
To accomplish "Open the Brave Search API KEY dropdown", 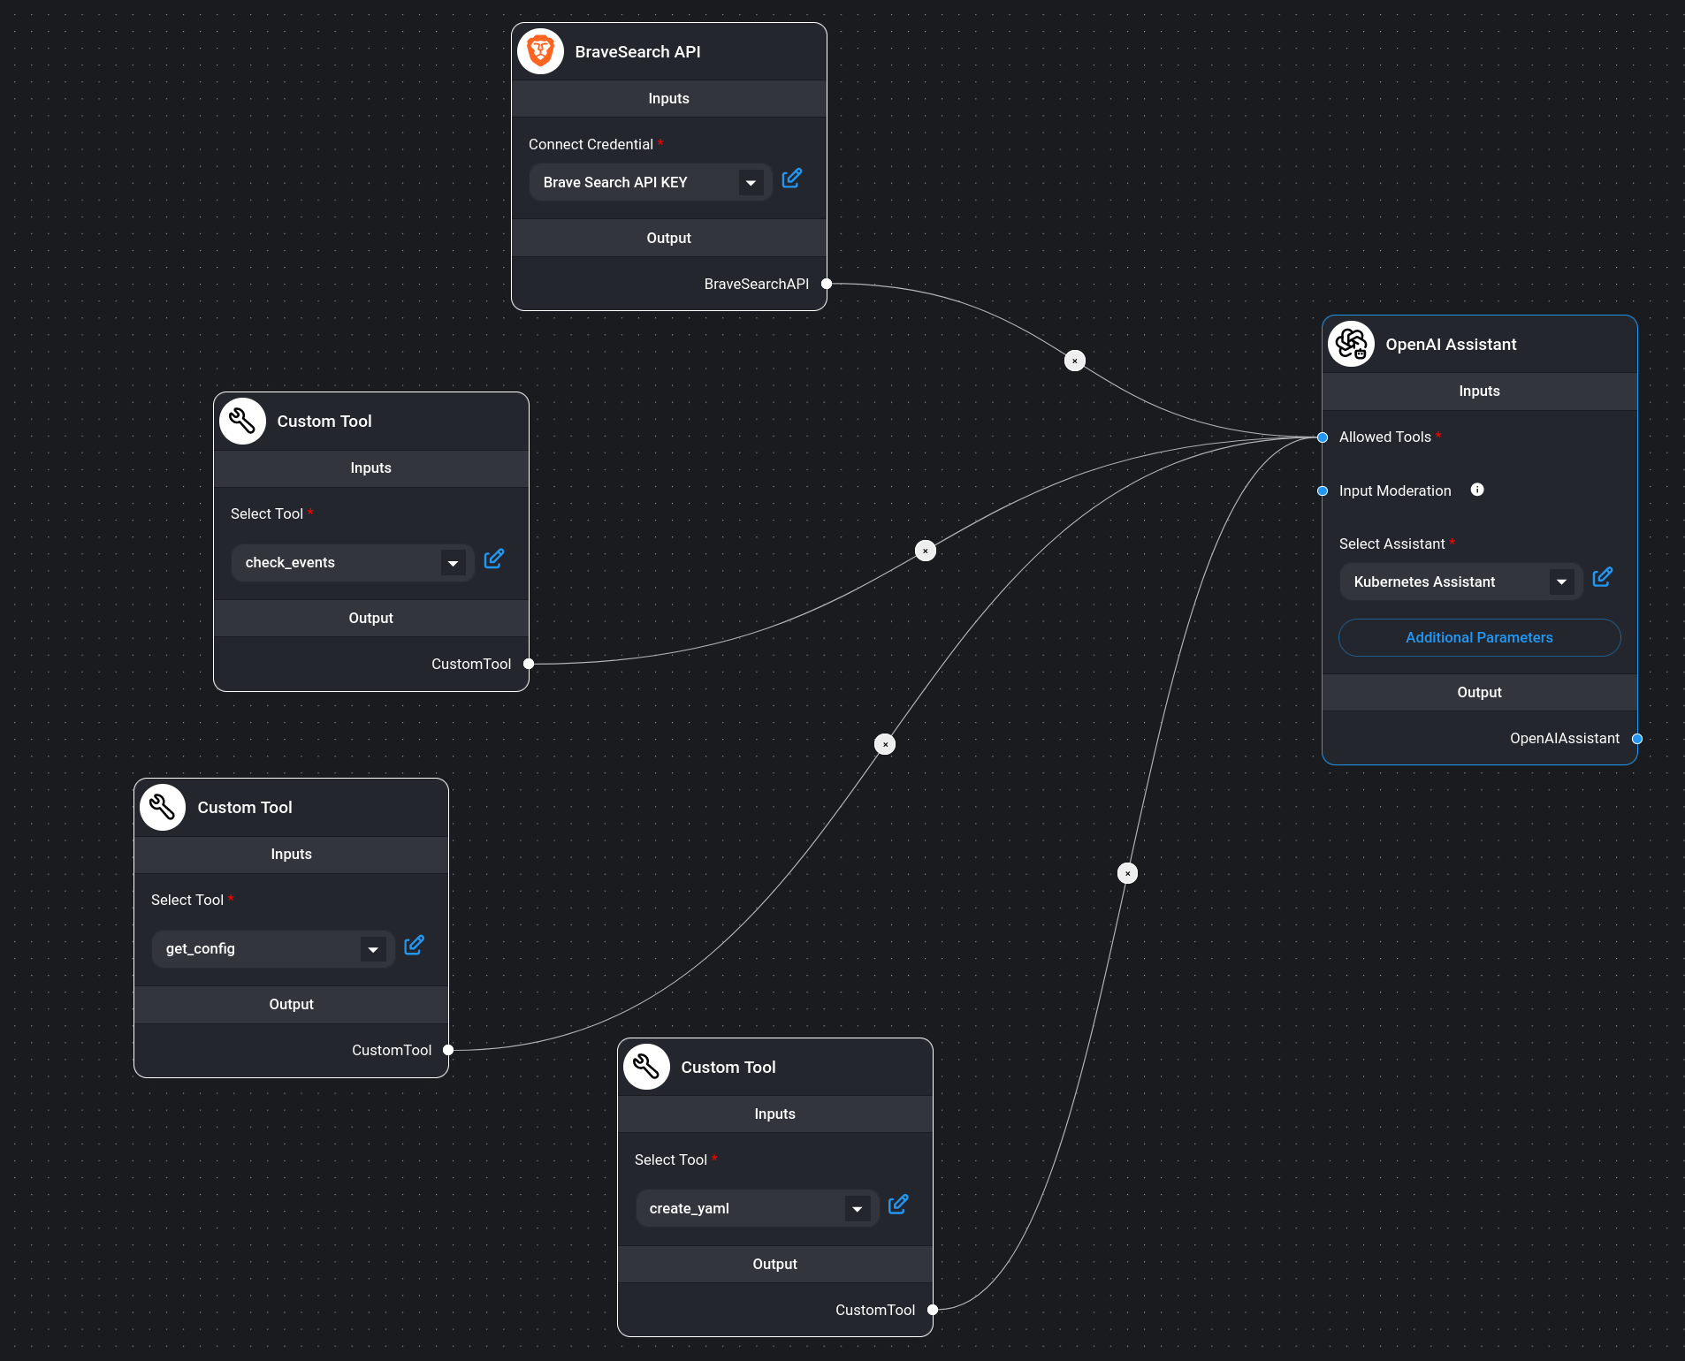I will point(751,183).
